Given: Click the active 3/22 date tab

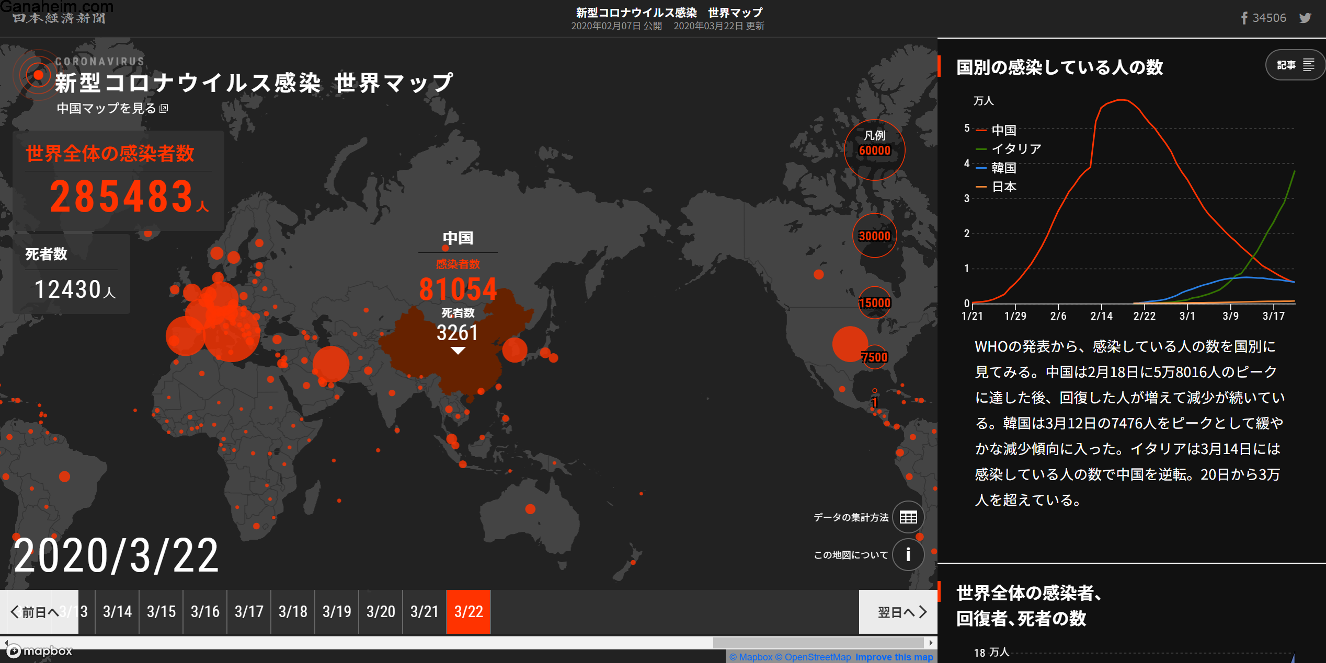Looking at the screenshot, I should [468, 612].
